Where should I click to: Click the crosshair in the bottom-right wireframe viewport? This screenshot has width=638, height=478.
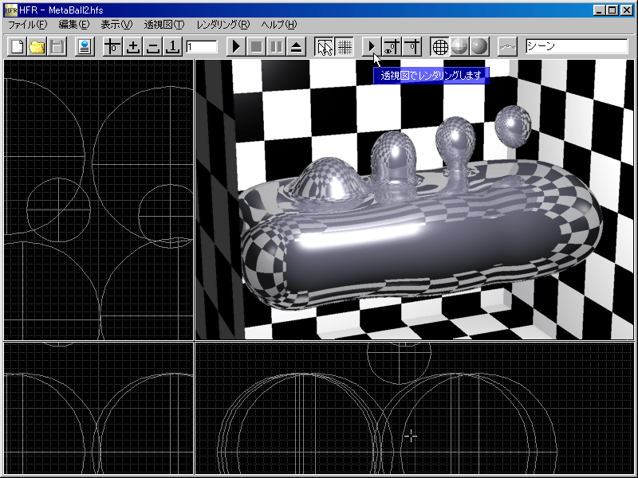(411, 436)
